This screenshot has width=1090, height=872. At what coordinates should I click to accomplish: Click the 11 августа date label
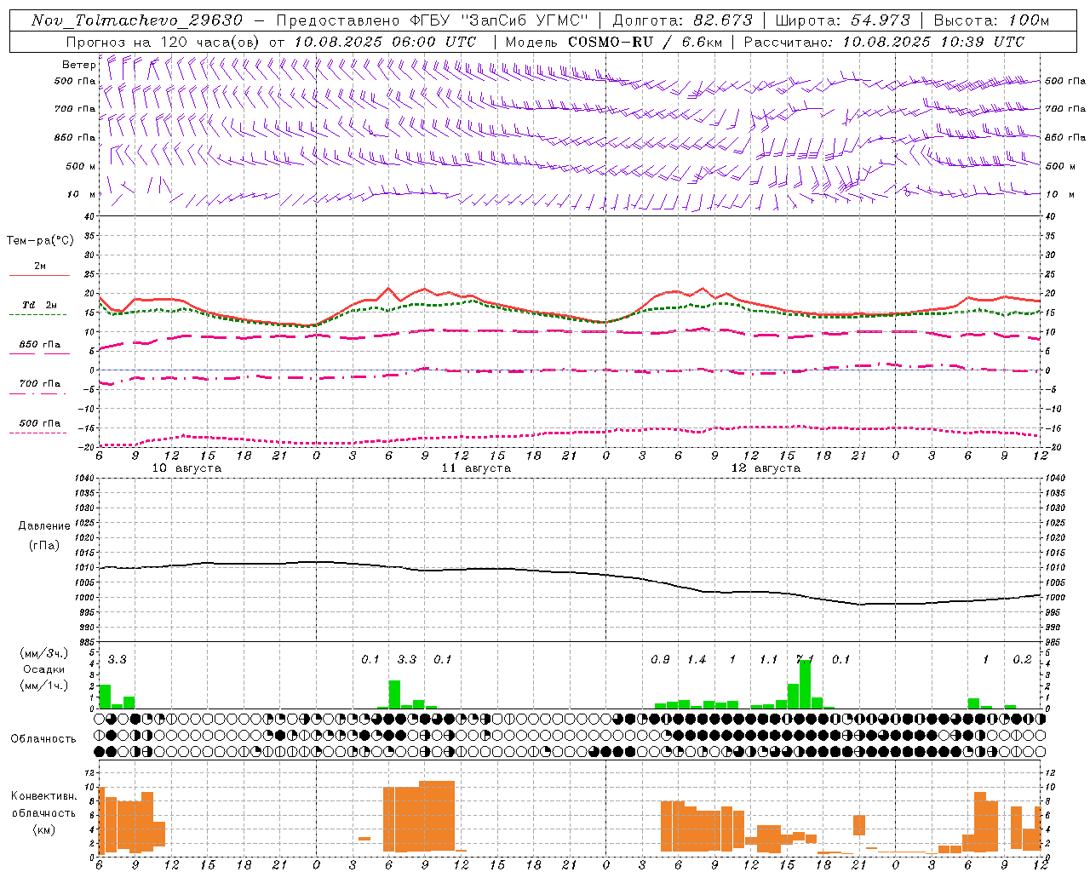point(476,468)
